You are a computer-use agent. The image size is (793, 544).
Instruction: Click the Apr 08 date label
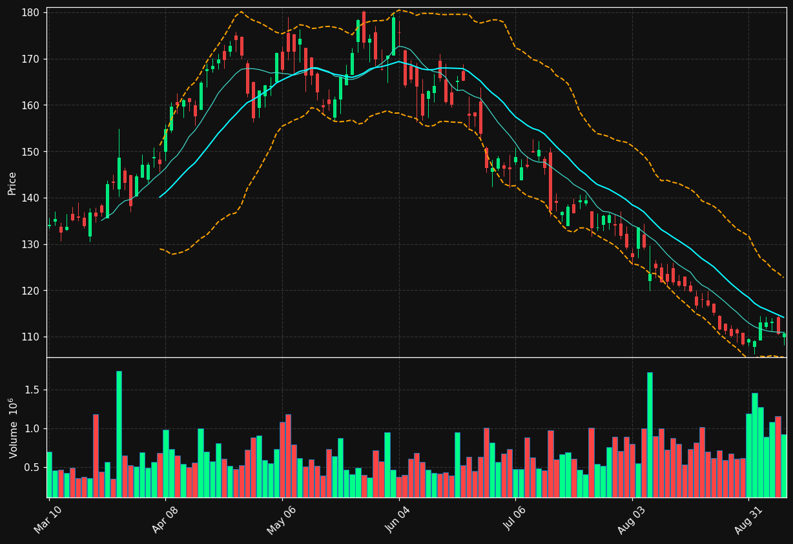click(x=165, y=519)
